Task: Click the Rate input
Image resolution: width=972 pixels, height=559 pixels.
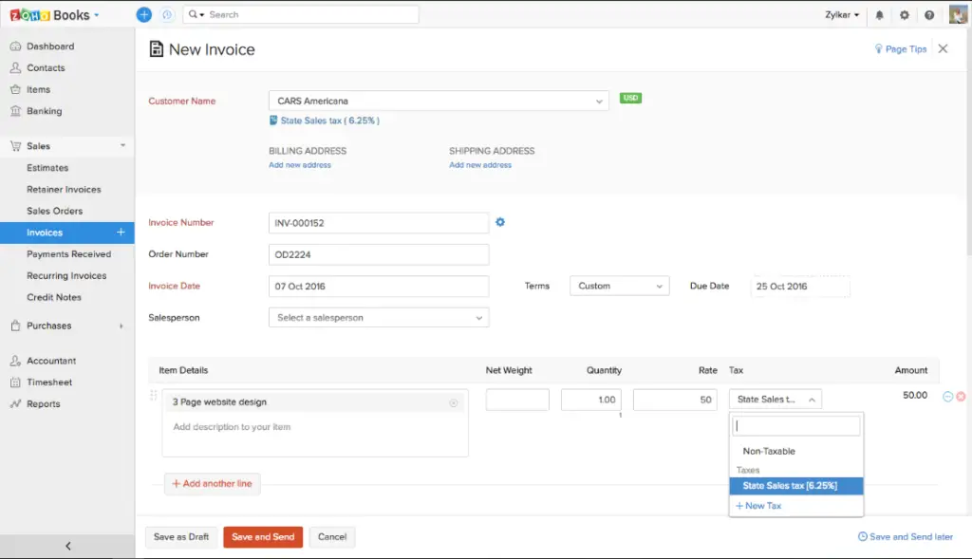Action: [675, 400]
